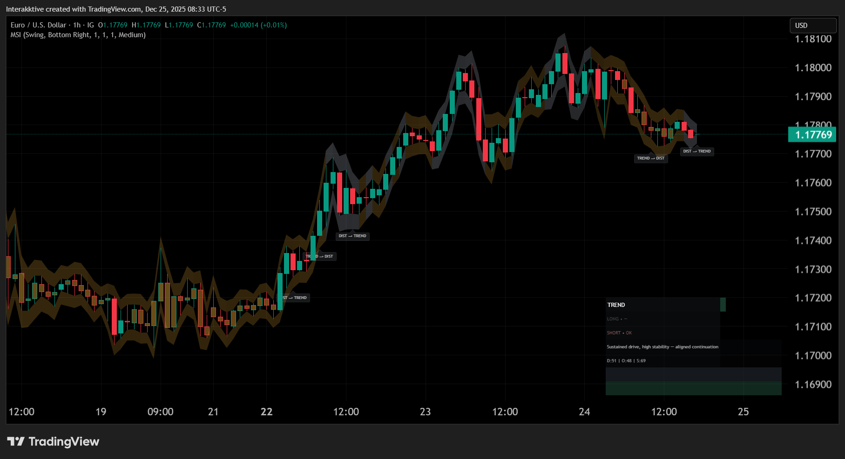Click the TREND header in the MSI panel
The width and height of the screenshot is (845, 459).
click(x=616, y=305)
